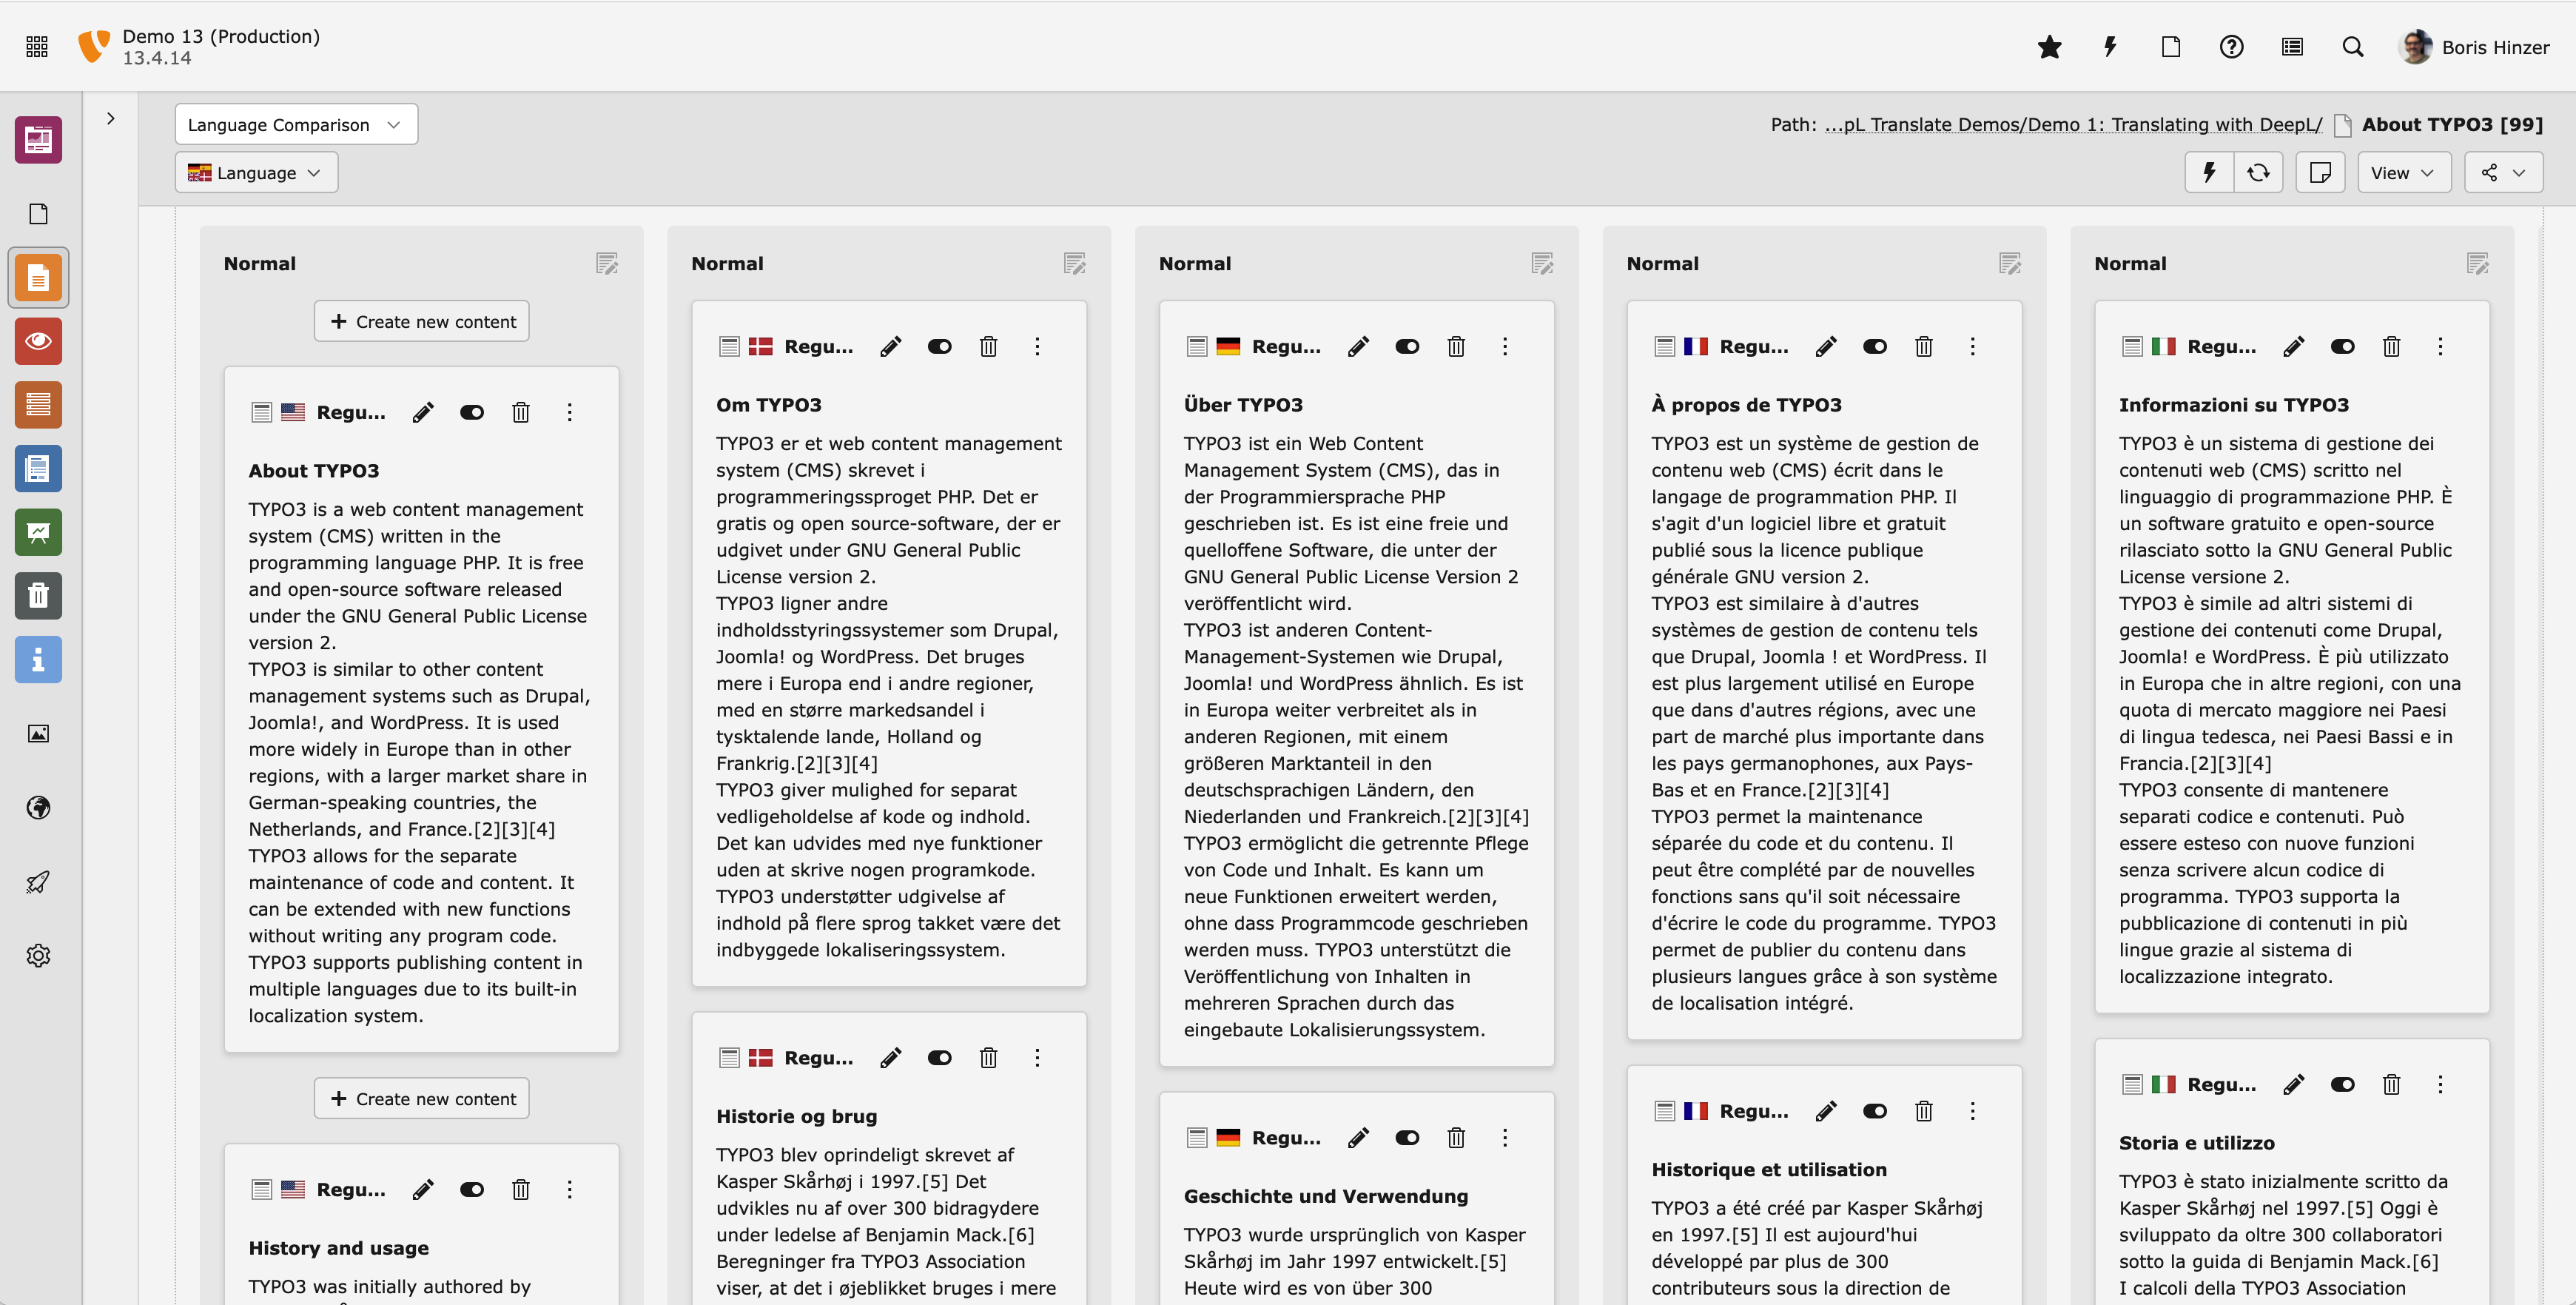Open the search magnifier icon
The height and width of the screenshot is (1305, 2576).
click(x=2353, y=46)
